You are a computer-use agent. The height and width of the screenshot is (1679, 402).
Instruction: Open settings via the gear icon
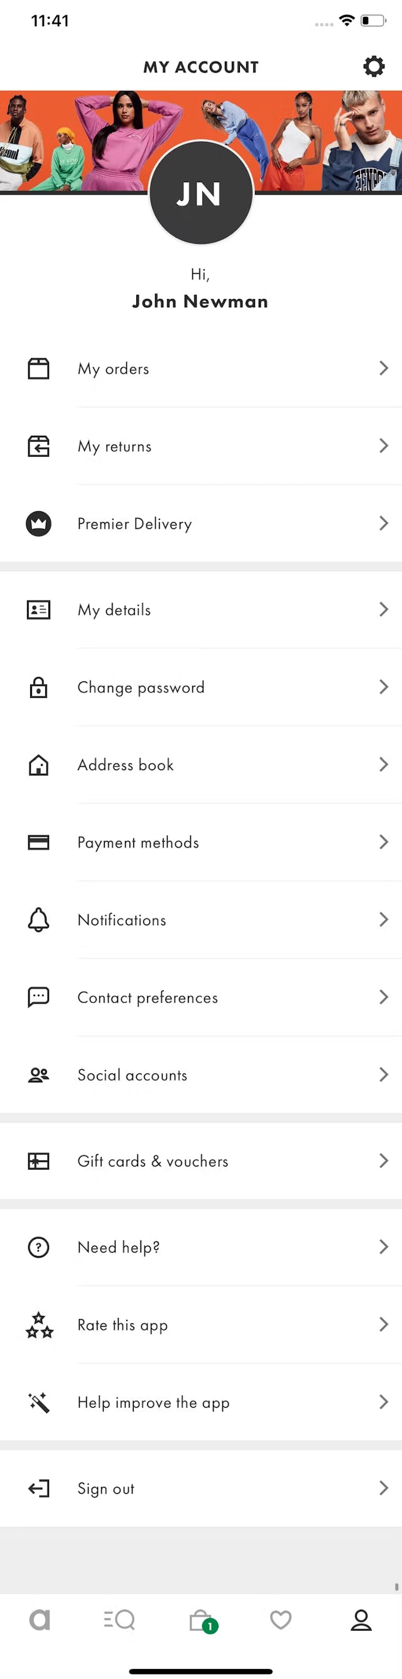pos(373,66)
